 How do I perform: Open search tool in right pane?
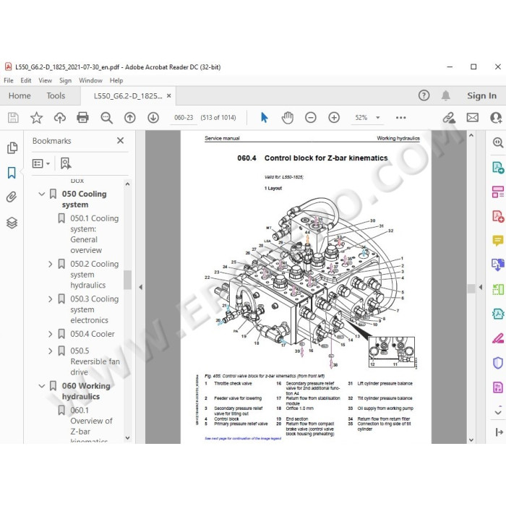[x=498, y=142]
